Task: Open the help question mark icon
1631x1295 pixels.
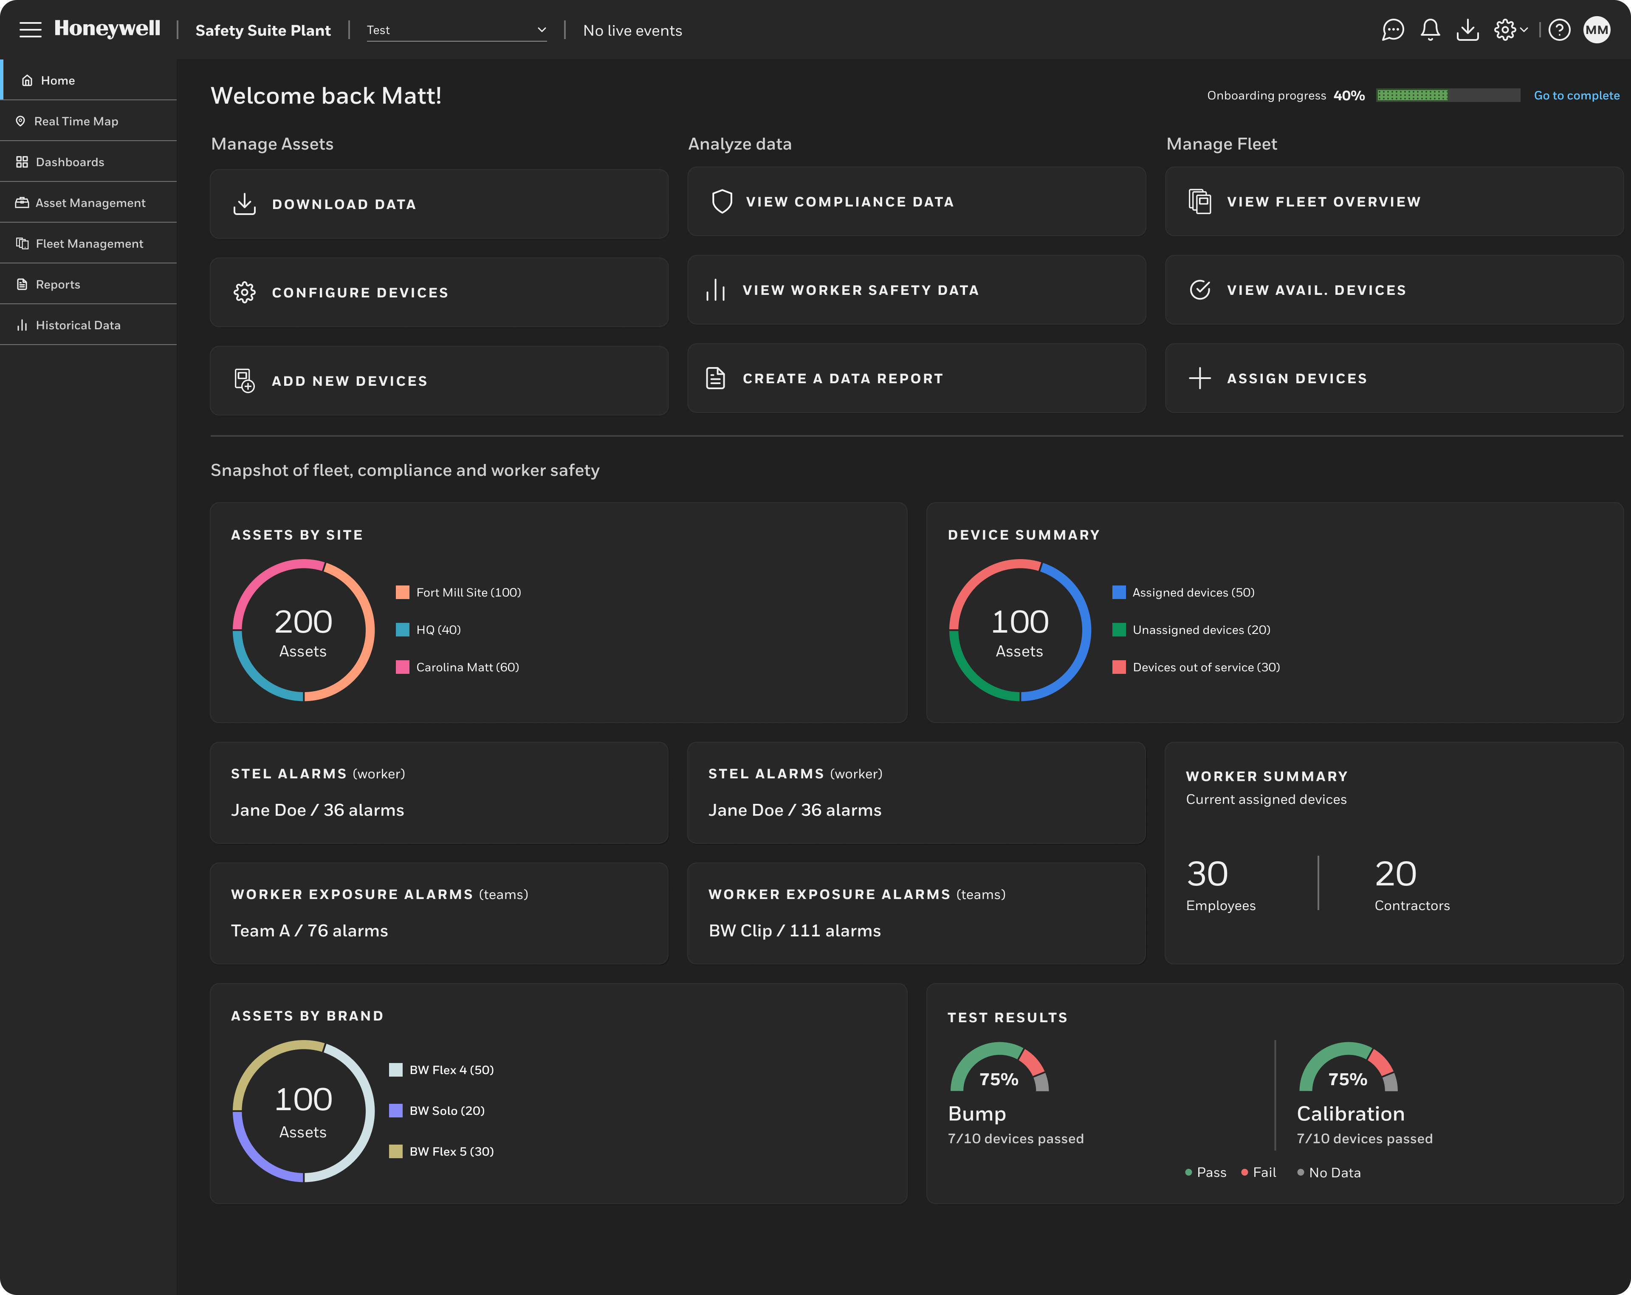Action: 1559,30
